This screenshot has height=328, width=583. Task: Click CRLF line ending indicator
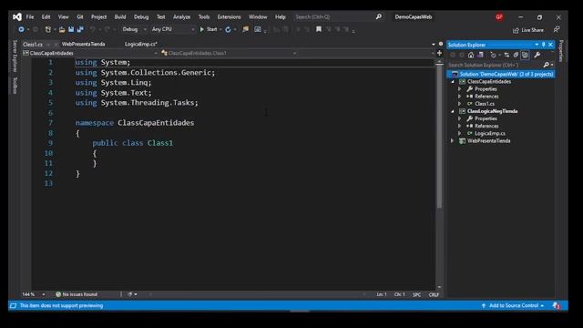[434, 294]
